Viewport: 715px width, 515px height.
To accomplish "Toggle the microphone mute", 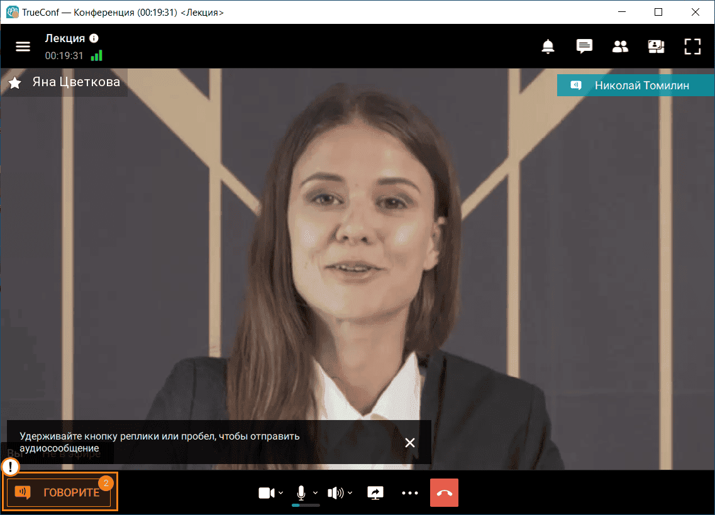I will coord(301,492).
